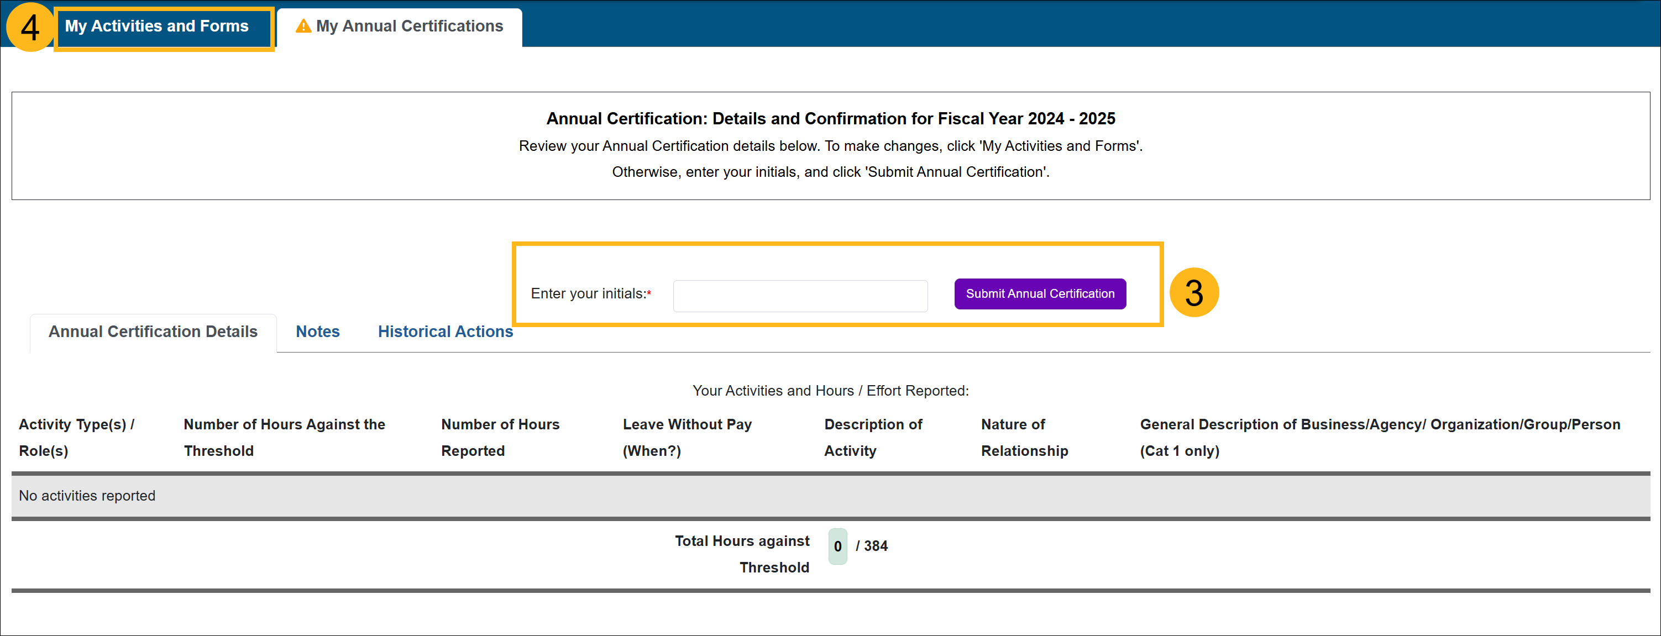The height and width of the screenshot is (636, 1661).
Task: Switch to the Annual Certification Details tab
Action: click(153, 332)
